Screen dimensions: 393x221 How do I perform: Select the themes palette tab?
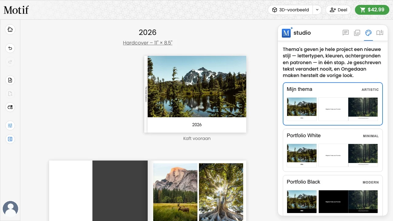pos(368,33)
